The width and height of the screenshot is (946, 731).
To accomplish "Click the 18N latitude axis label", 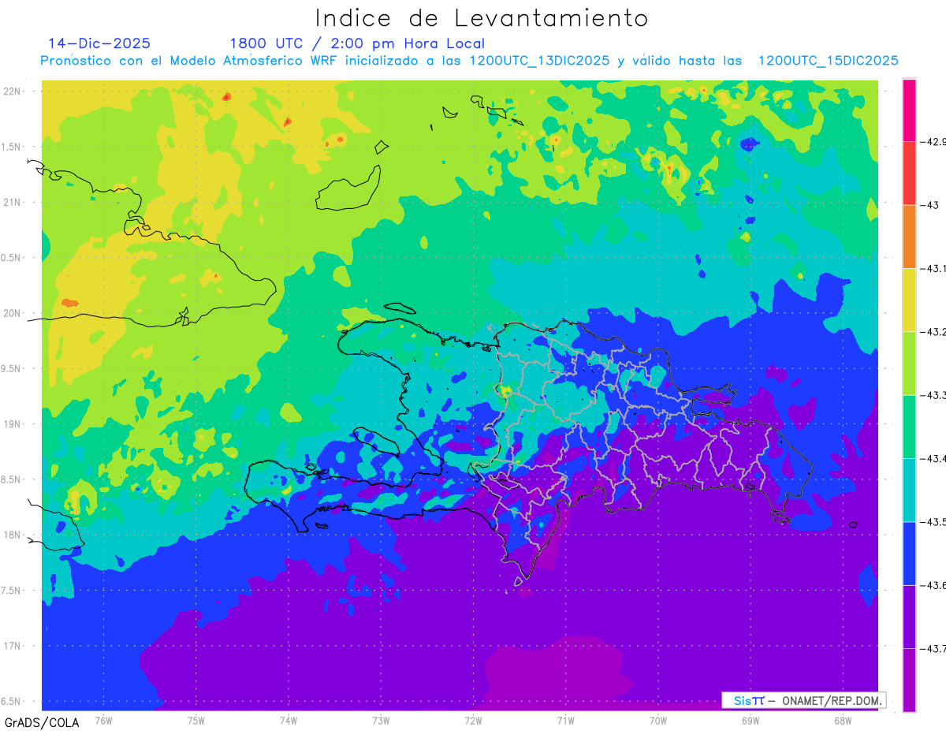I will (x=12, y=535).
